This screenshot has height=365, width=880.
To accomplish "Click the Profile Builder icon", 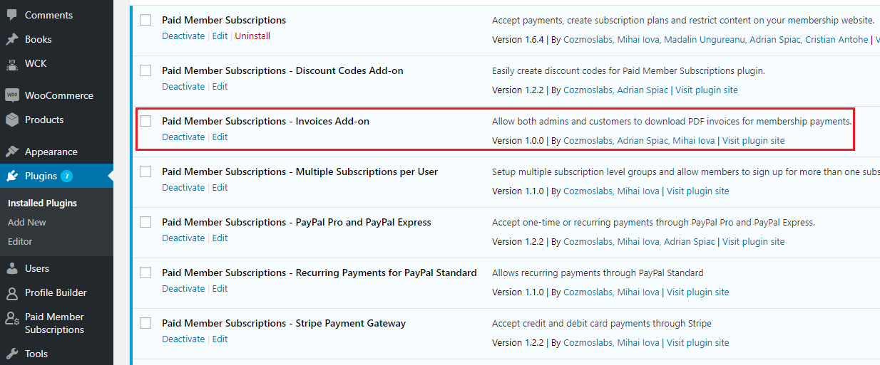I will [x=12, y=292].
